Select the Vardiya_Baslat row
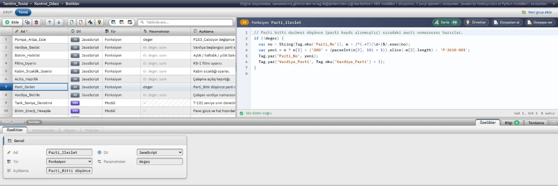The image size is (558, 186). (118, 47)
